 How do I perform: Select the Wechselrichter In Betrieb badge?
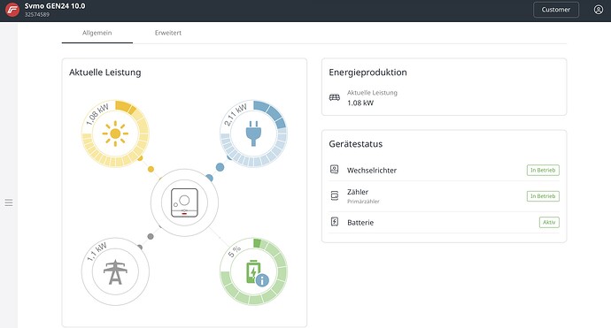543,170
